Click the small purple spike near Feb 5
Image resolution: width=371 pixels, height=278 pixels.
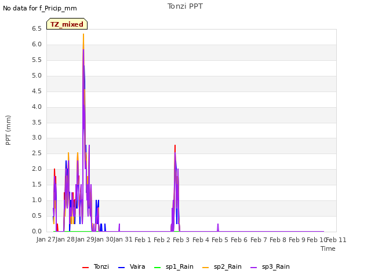point(218,227)
